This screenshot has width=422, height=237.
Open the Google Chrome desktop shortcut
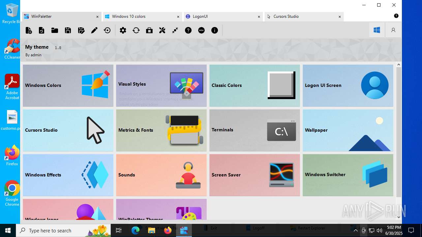pyautogui.click(x=12, y=194)
